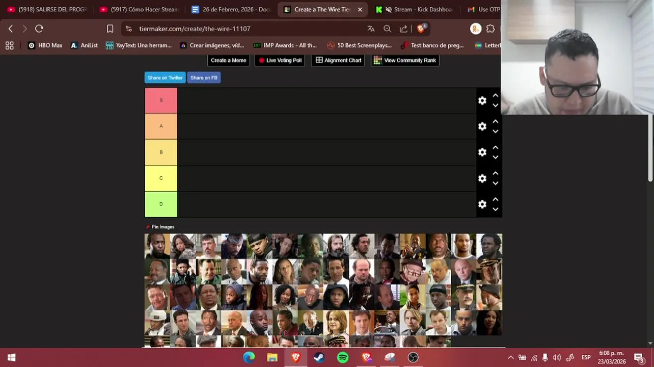Move tier C row up with arrow
Viewport: 654px width, 367px height.
coord(495,174)
